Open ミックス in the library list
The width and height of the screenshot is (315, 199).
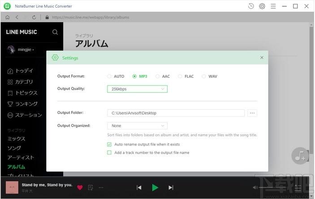[x=16, y=139]
